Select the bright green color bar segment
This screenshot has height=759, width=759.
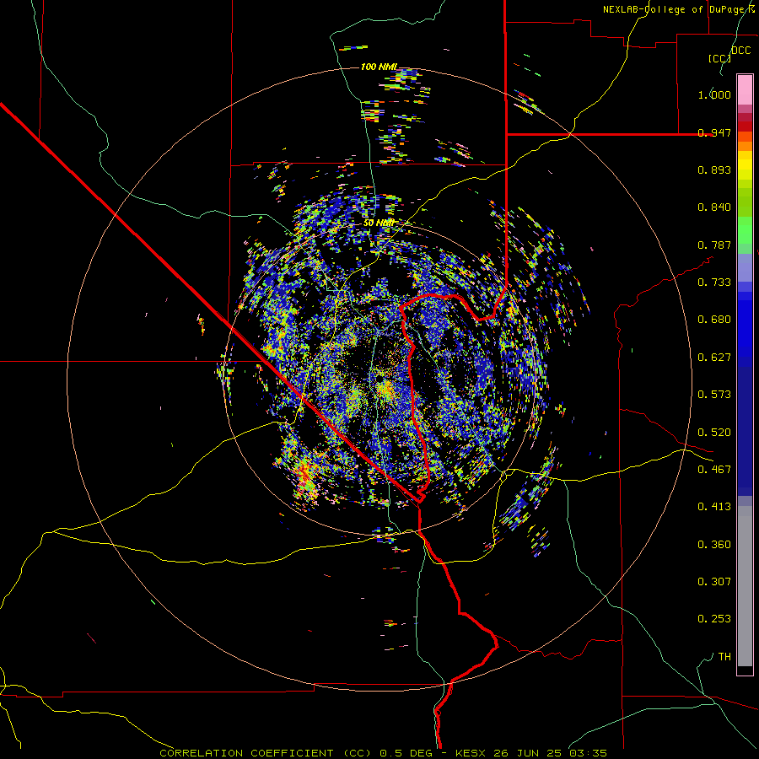(x=745, y=230)
